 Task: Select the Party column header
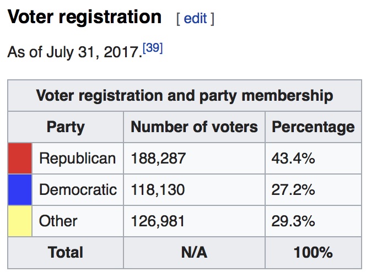[x=66, y=127]
